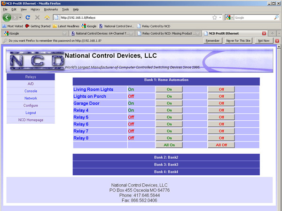
Task: Click Remember to save the password
Action: [213, 41]
